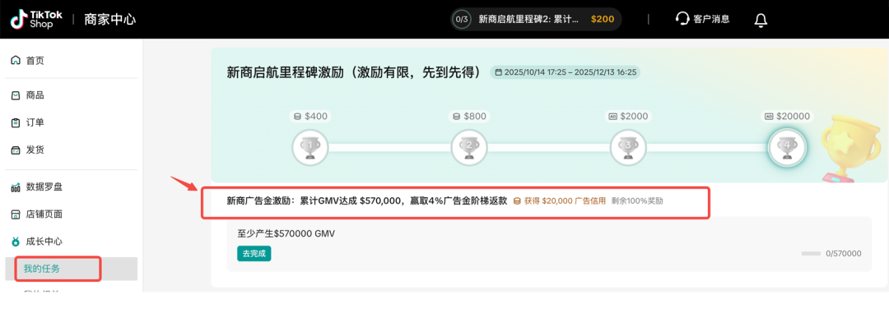This screenshot has width=889, height=322.
Task: Select milestone trophy number 4
Action: (787, 147)
